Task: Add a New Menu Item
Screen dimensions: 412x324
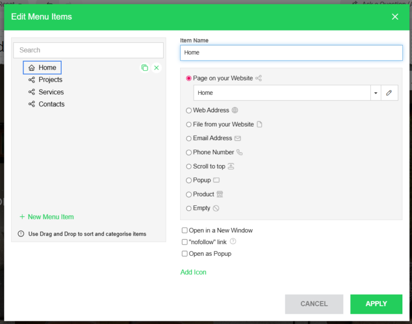Action: pyautogui.click(x=47, y=217)
